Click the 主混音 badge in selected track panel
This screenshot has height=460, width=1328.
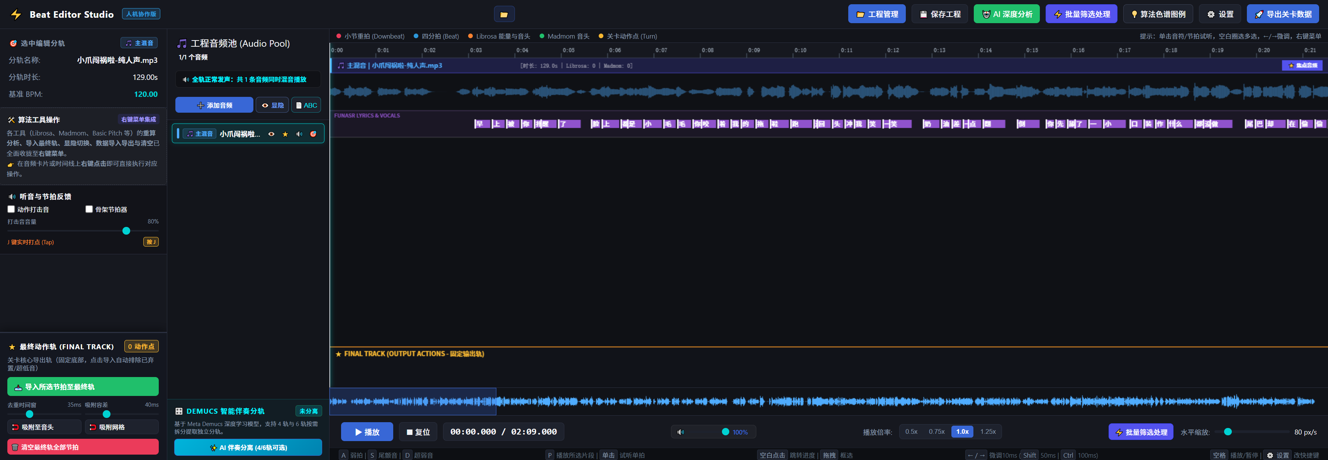pos(139,43)
